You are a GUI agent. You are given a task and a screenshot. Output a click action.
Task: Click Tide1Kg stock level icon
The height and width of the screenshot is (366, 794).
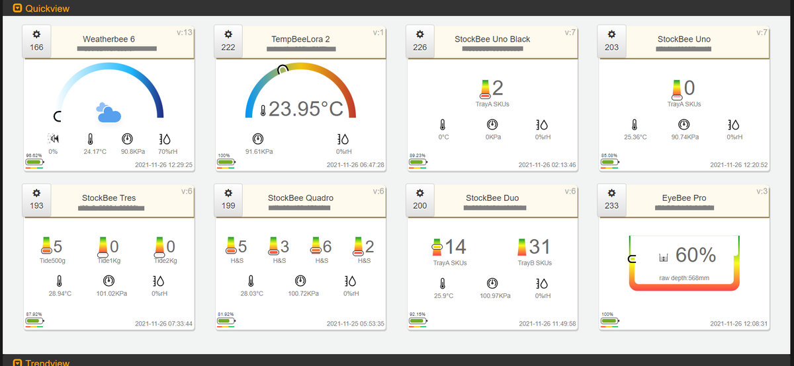pos(103,246)
